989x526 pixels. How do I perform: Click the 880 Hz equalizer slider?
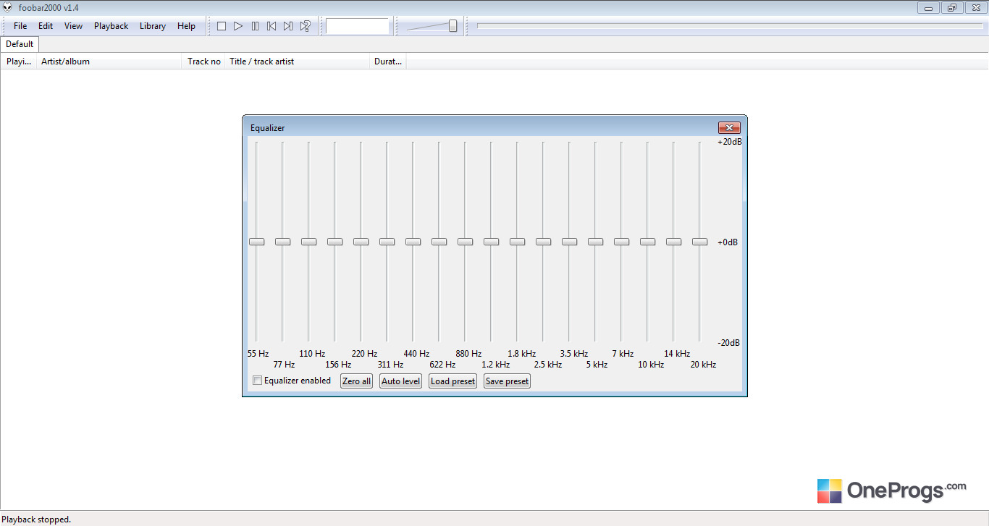click(465, 242)
